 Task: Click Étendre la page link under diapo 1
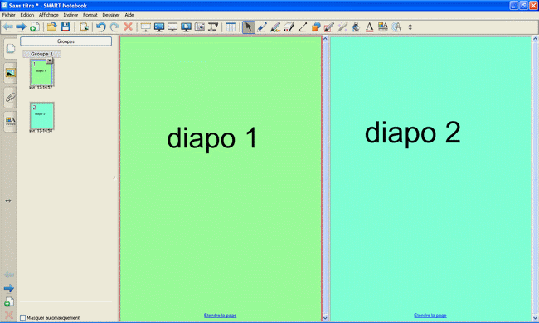pyautogui.click(x=220, y=315)
